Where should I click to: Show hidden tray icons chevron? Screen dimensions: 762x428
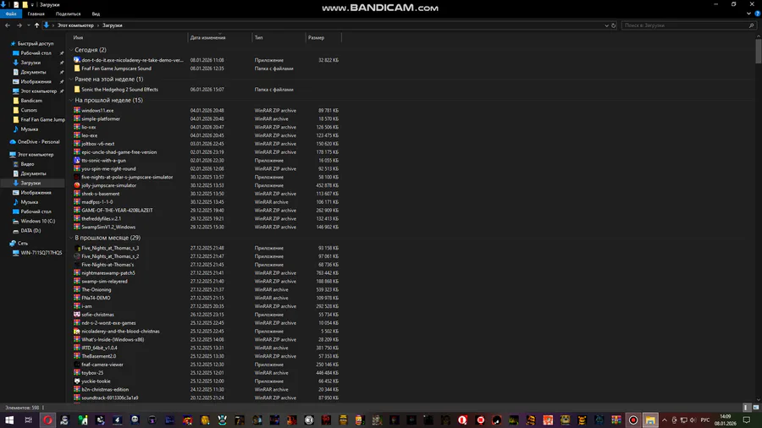click(x=665, y=420)
